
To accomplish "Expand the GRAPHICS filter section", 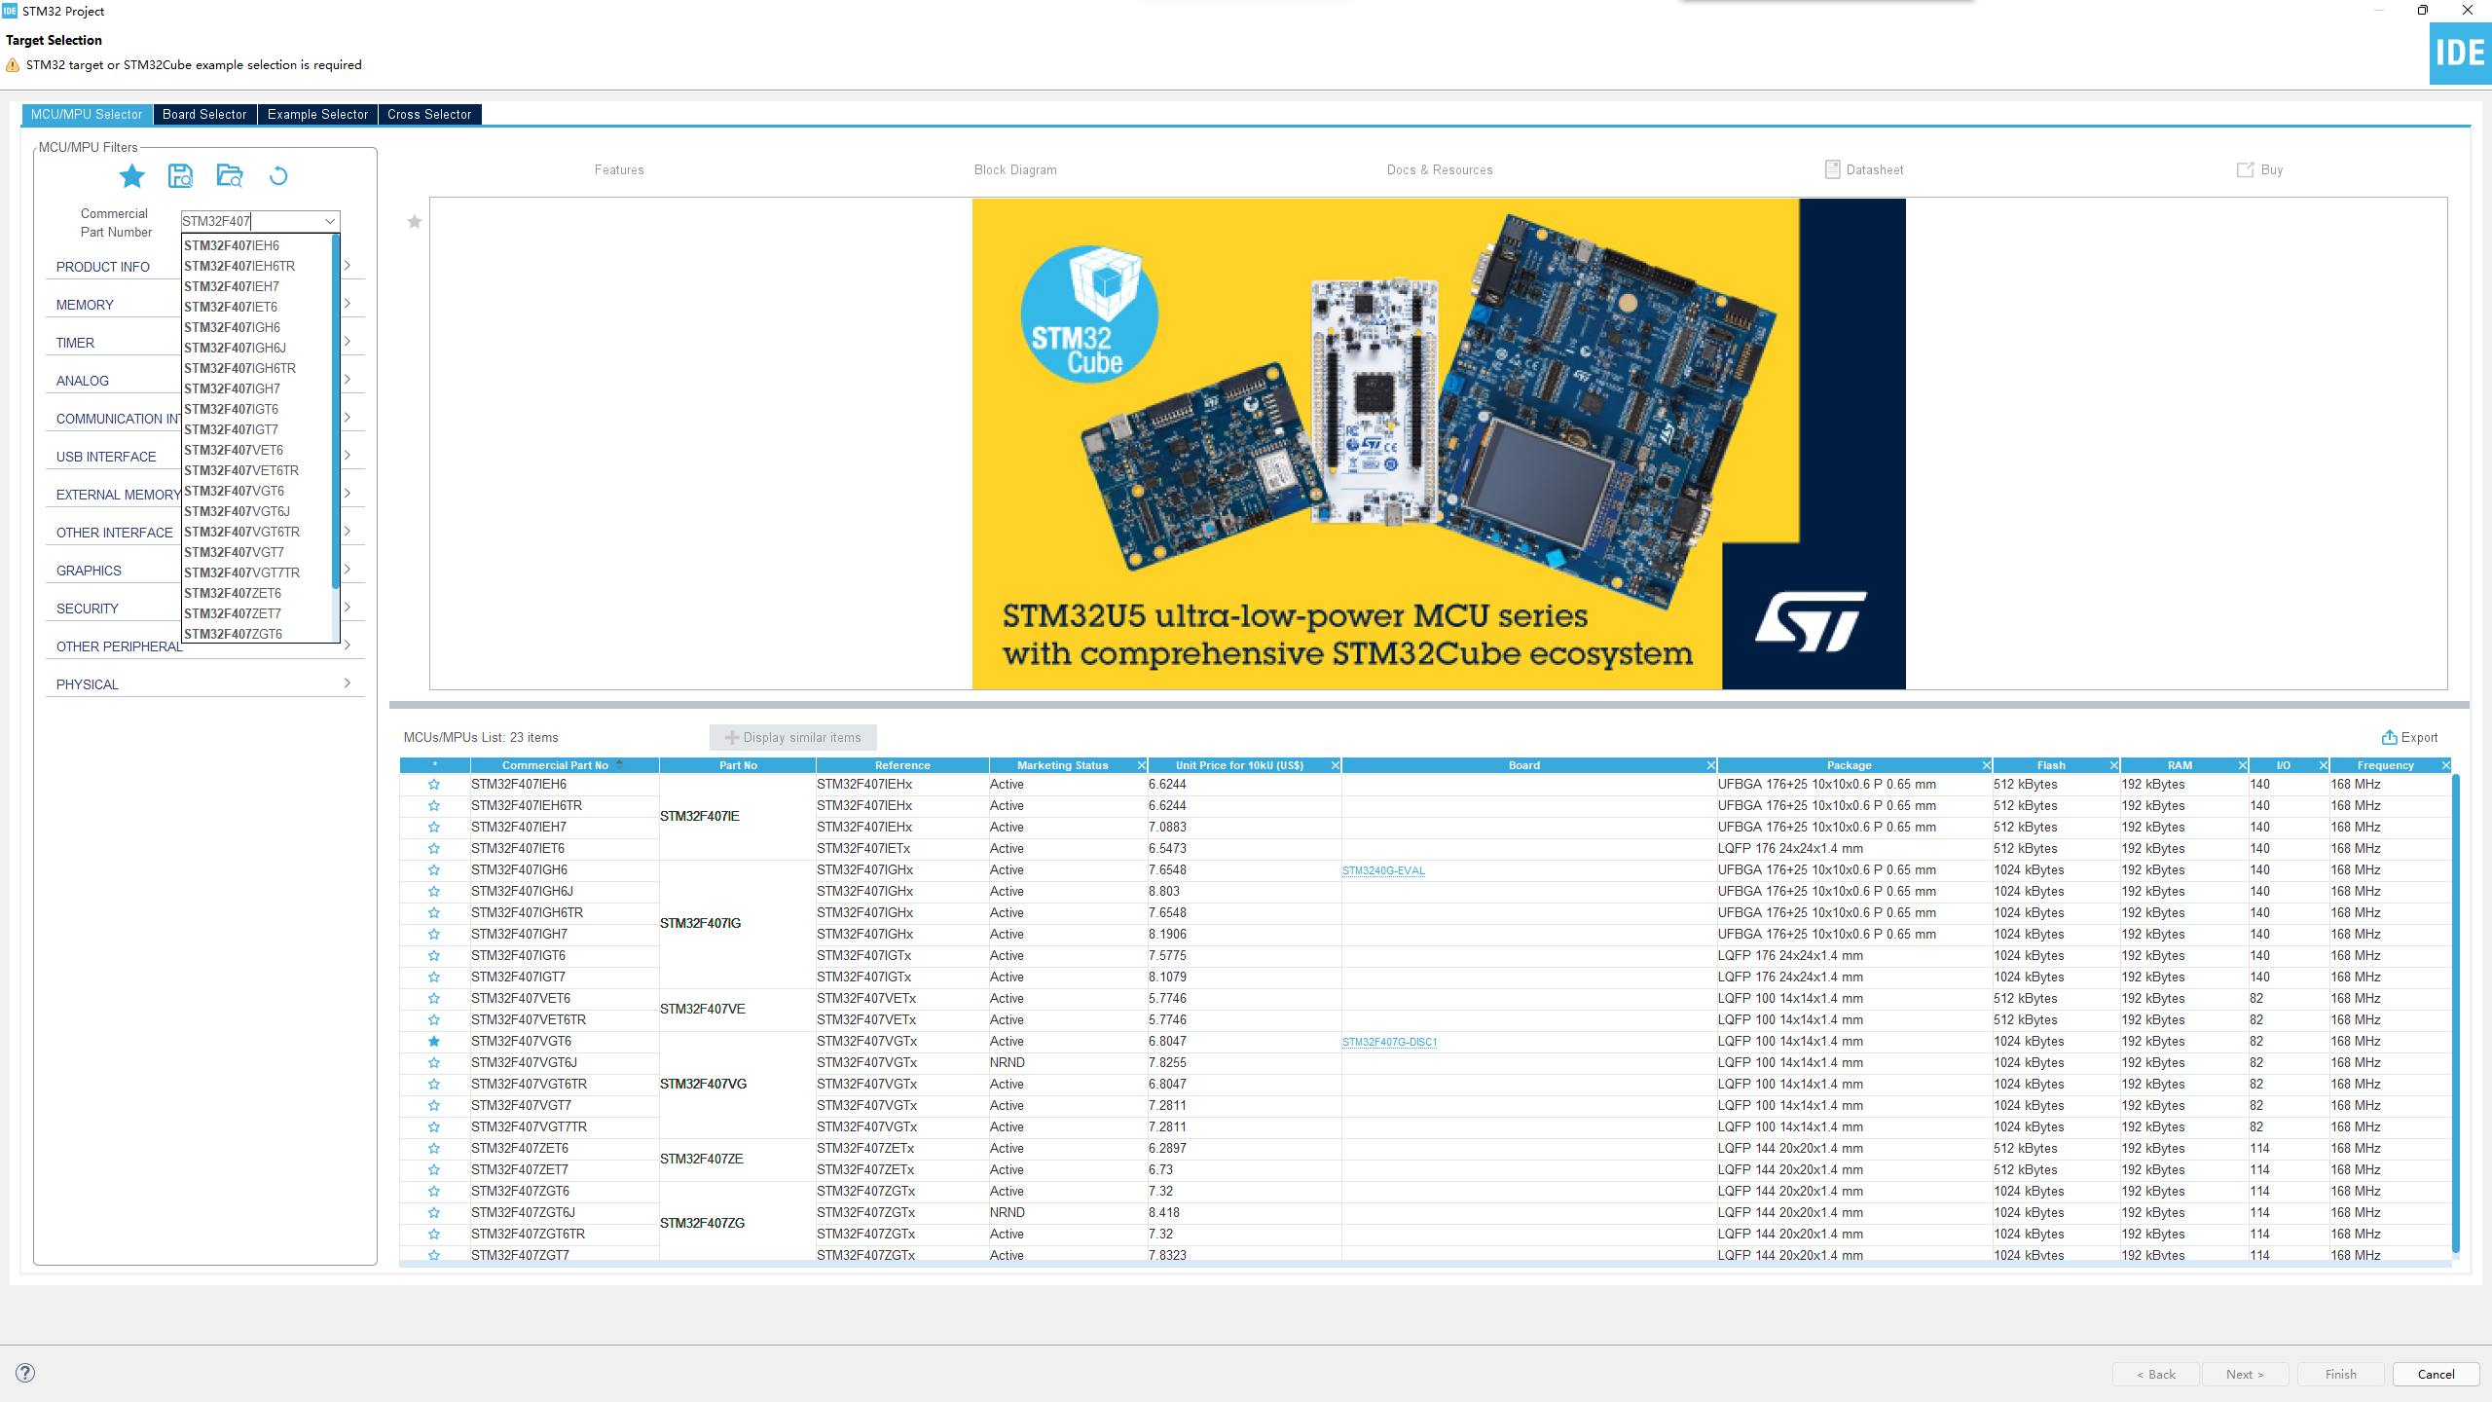I will [348, 570].
